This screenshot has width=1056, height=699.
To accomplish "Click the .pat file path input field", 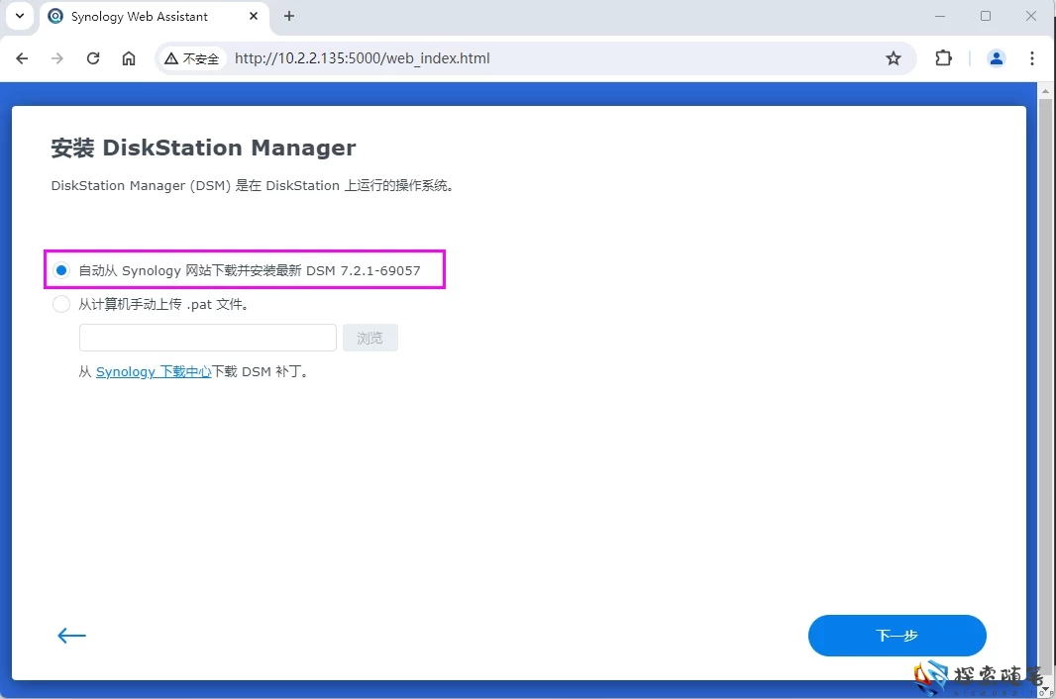I will [x=207, y=338].
